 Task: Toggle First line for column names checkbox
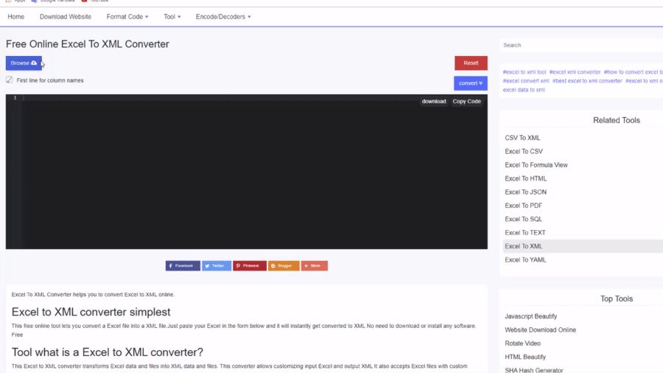coord(10,80)
